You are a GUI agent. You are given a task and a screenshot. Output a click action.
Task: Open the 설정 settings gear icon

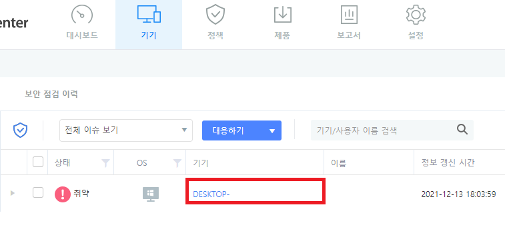coord(416,15)
